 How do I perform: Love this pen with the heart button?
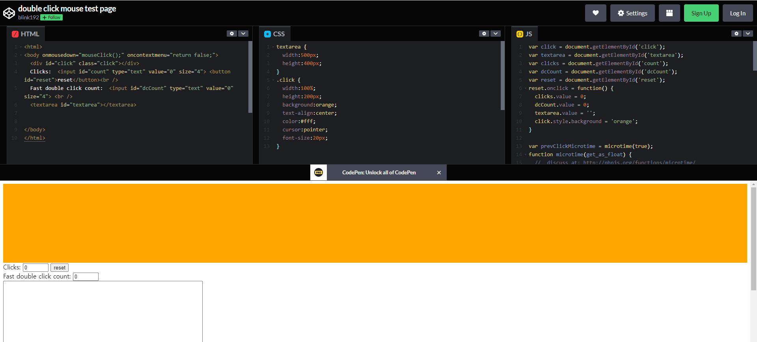[595, 13]
